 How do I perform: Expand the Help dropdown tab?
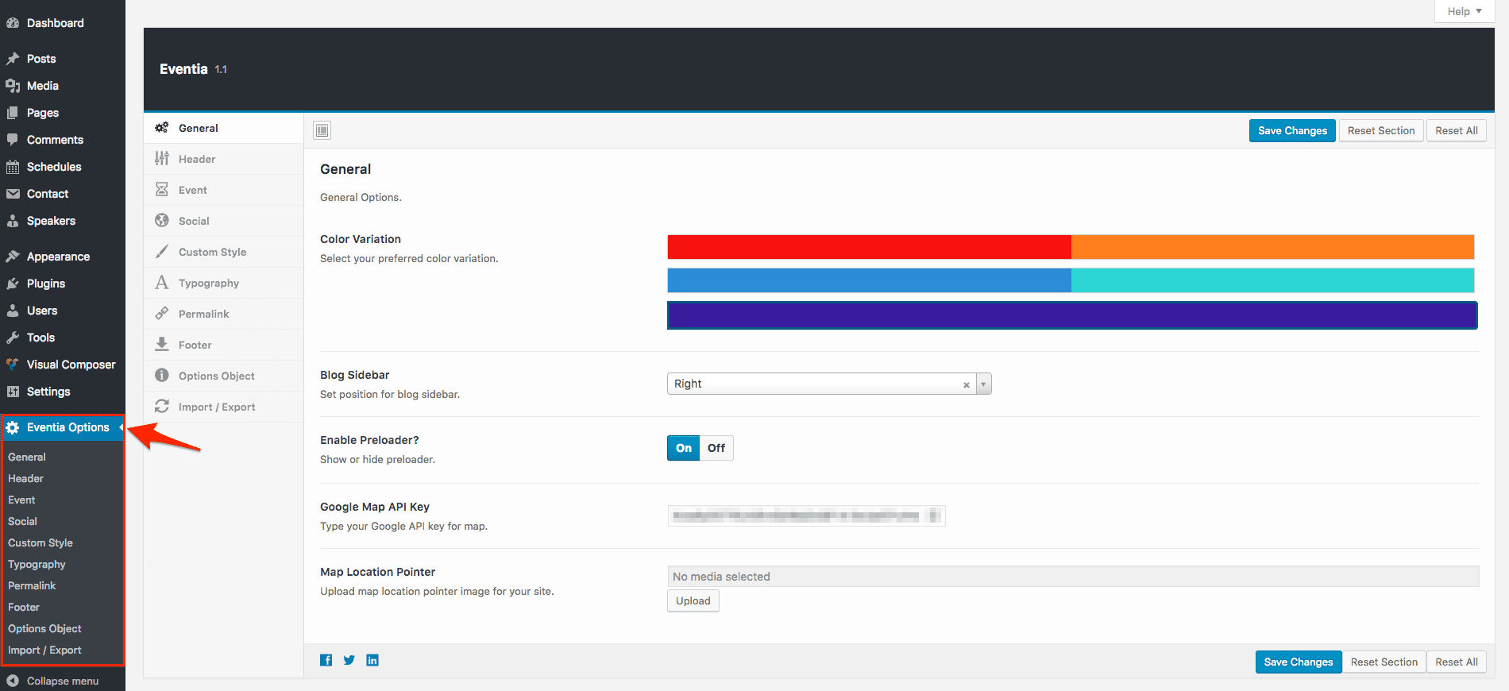(x=1464, y=11)
